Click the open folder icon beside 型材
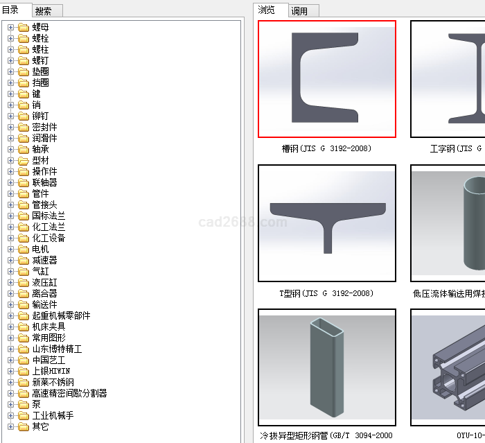 coord(23,160)
